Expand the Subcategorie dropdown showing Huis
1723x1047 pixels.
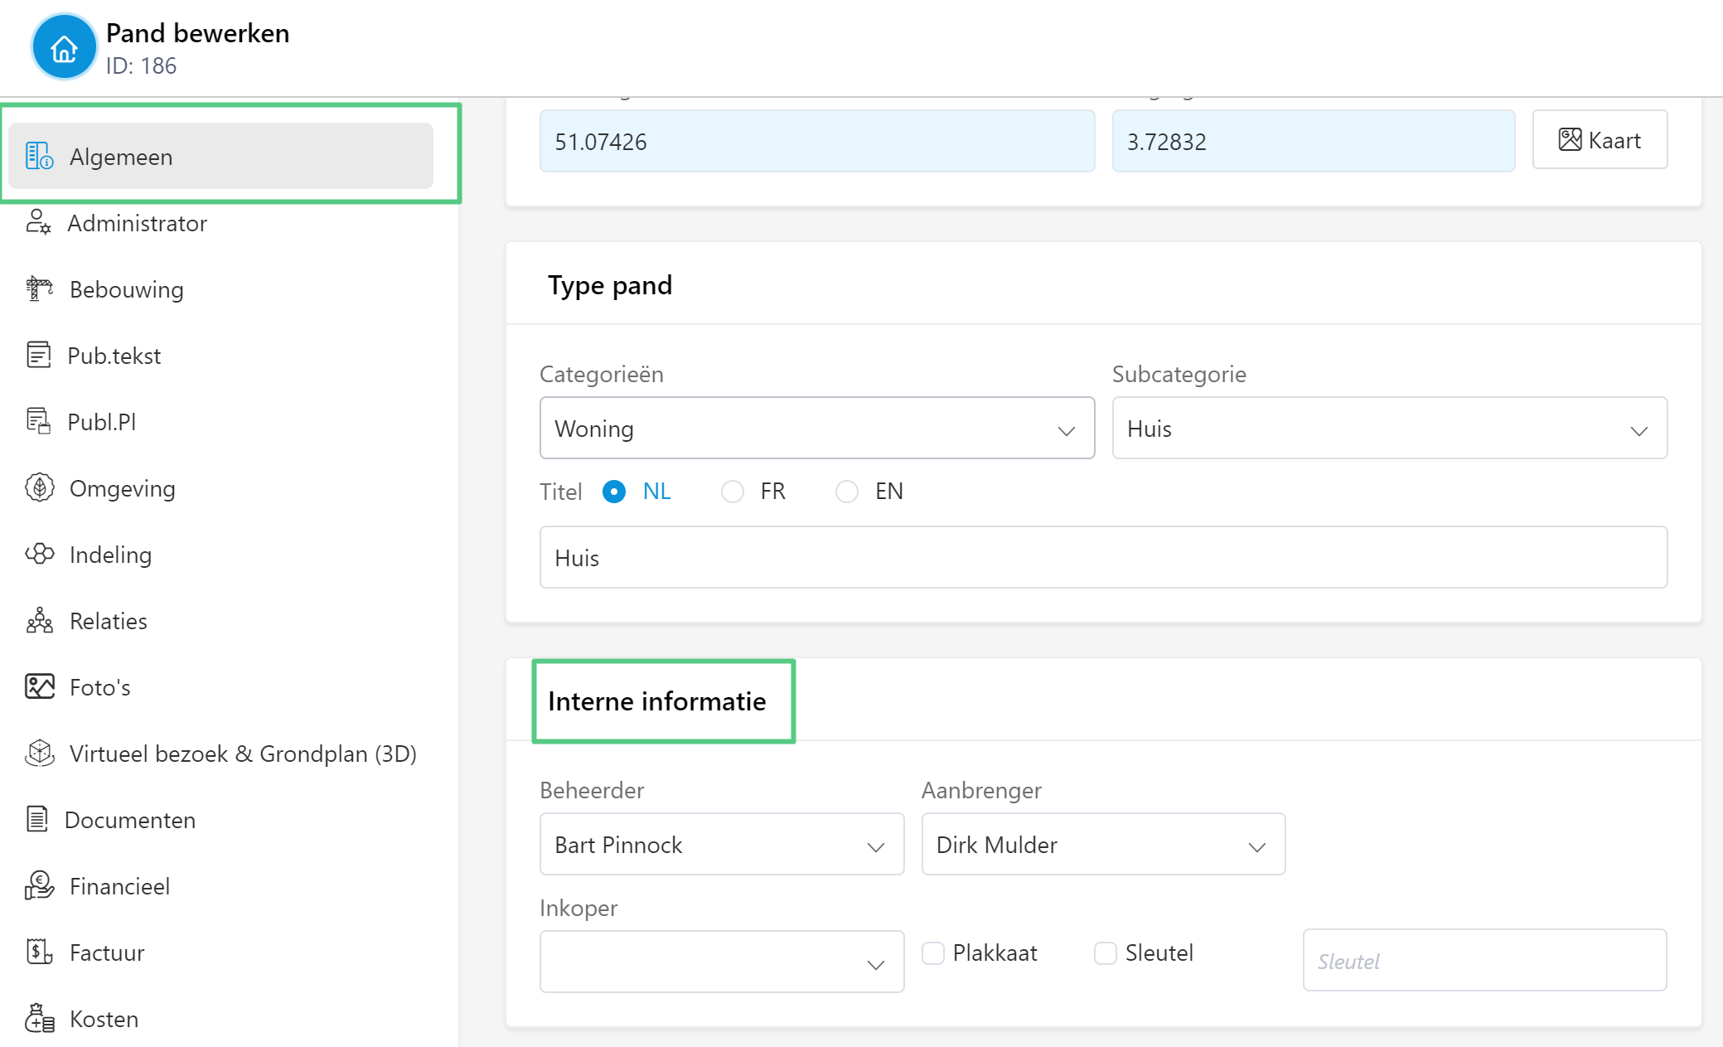point(1389,429)
